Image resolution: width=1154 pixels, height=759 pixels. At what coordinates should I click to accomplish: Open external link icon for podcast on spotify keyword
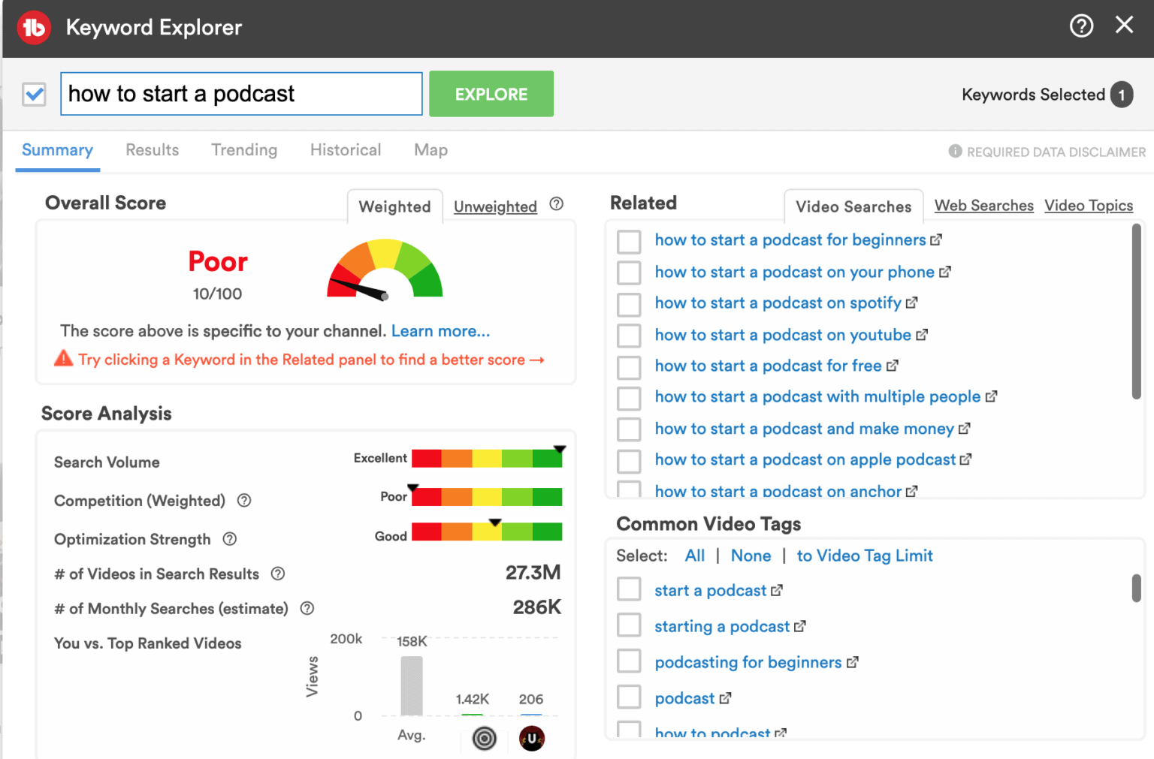click(913, 302)
